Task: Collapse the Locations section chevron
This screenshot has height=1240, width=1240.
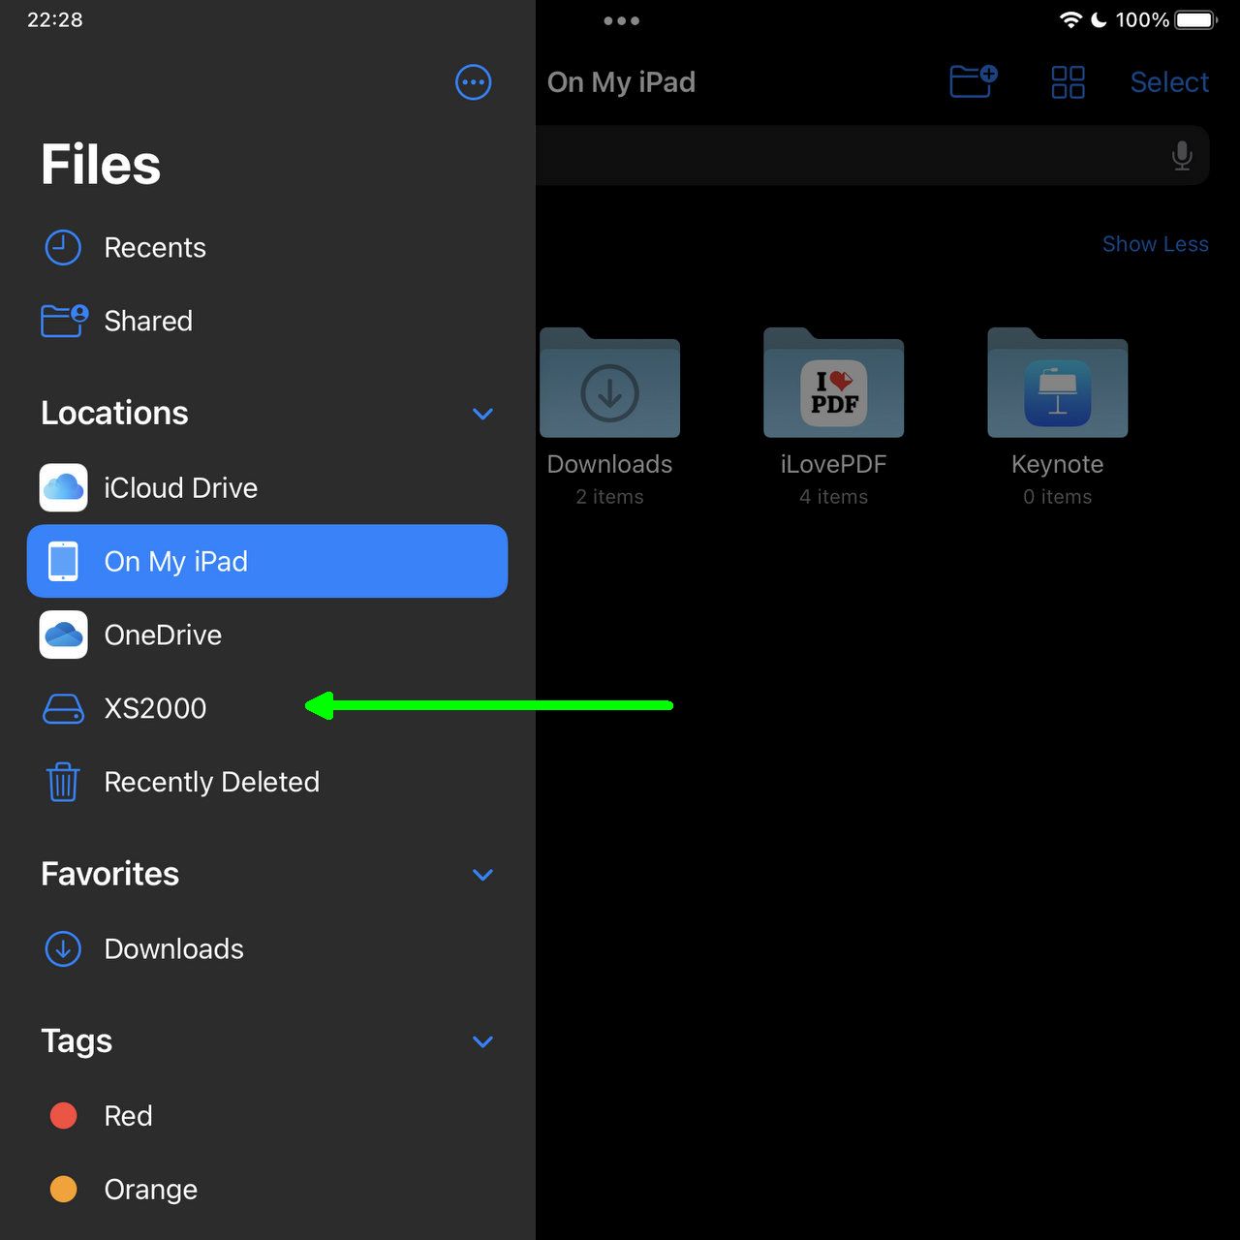Action: (x=482, y=414)
